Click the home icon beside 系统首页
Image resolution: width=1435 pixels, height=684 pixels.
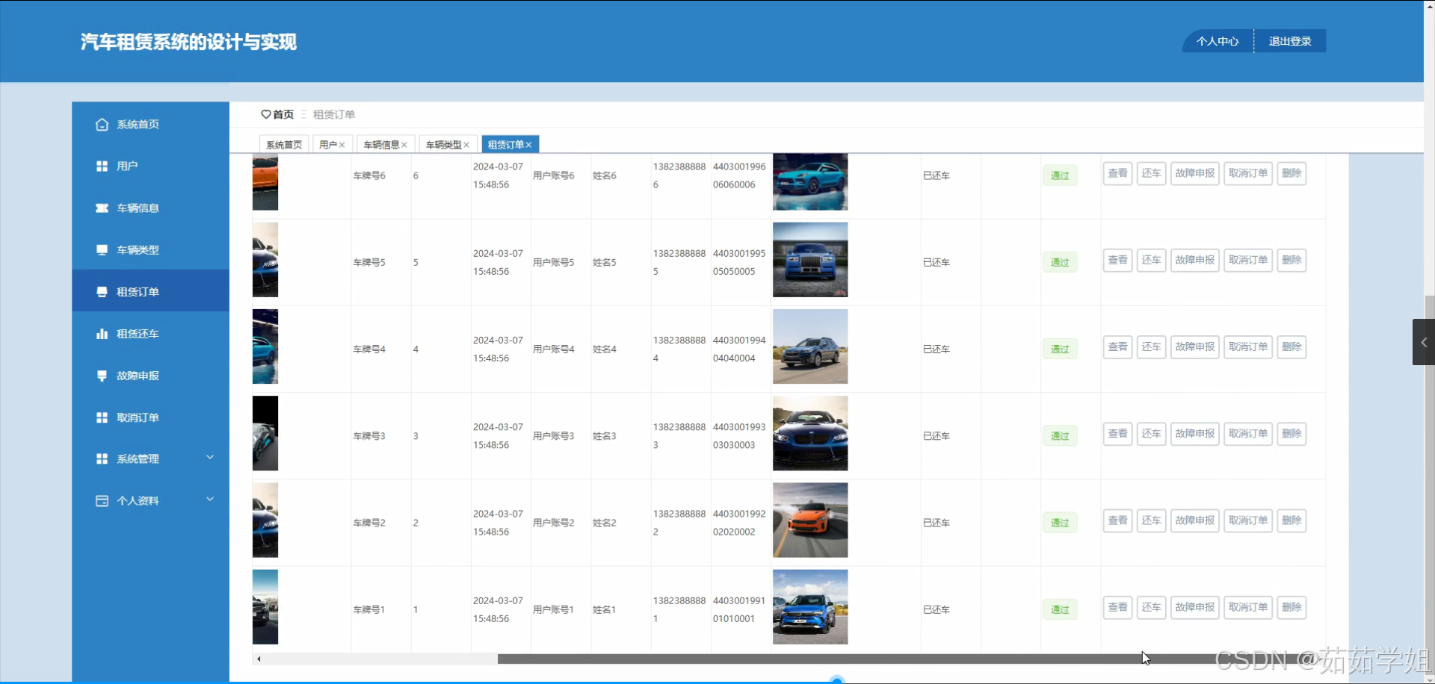[102, 125]
